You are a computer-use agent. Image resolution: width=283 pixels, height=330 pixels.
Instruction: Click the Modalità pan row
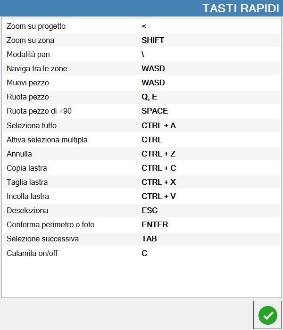coord(141,54)
